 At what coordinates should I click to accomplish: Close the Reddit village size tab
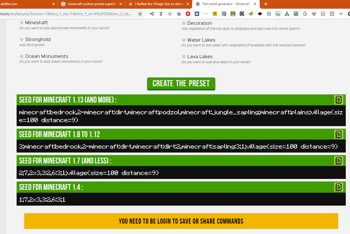click(x=188, y=4)
